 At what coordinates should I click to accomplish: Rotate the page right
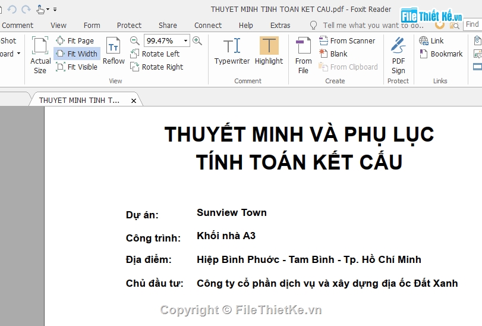coord(156,67)
